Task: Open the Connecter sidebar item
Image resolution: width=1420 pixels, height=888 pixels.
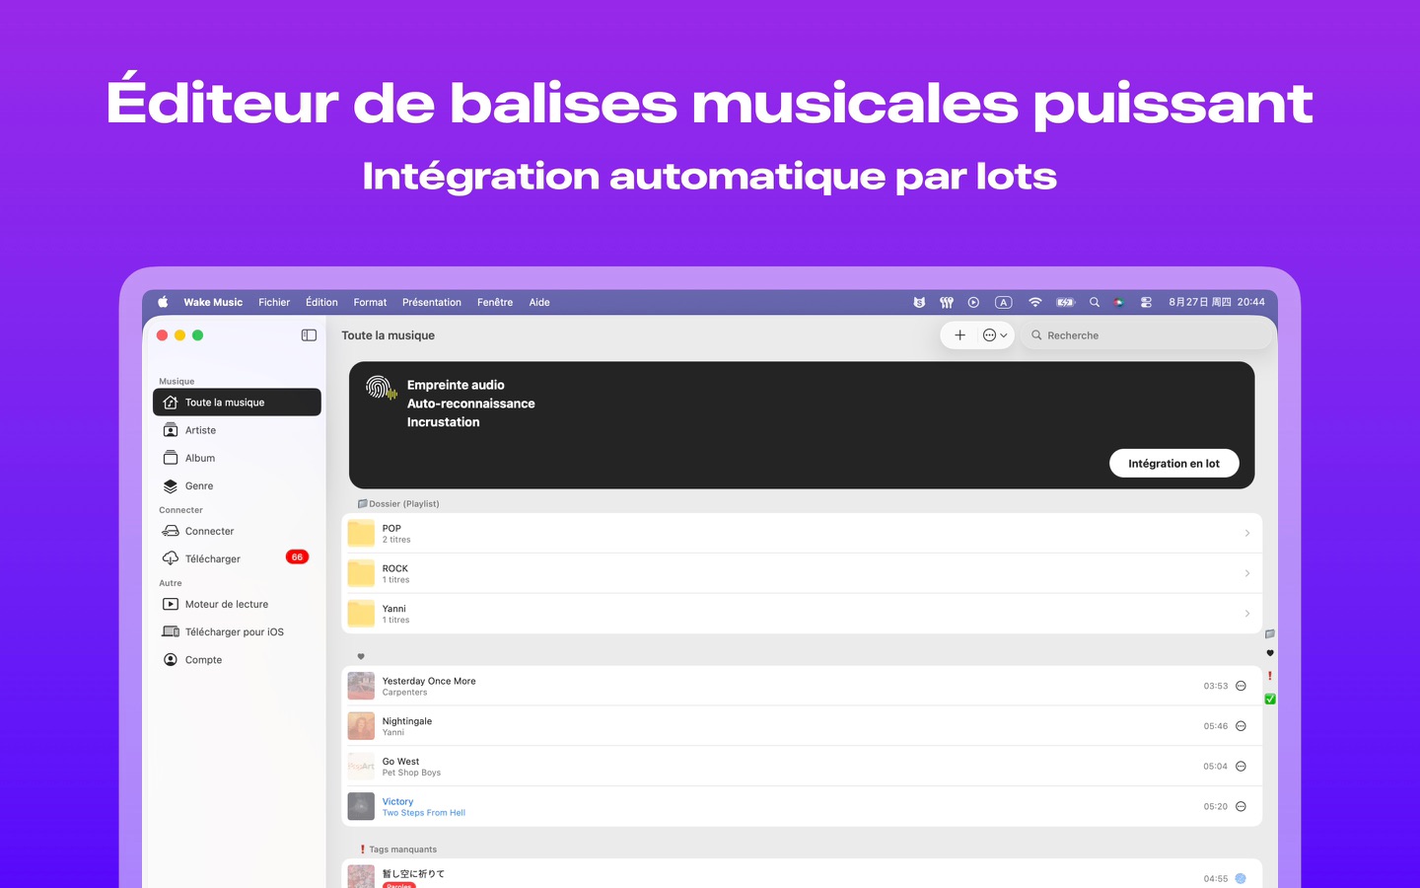Action: [x=237, y=531]
